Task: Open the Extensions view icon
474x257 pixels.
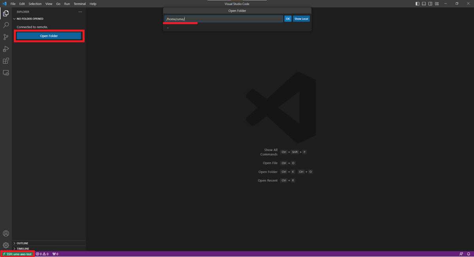Action: [6, 60]
